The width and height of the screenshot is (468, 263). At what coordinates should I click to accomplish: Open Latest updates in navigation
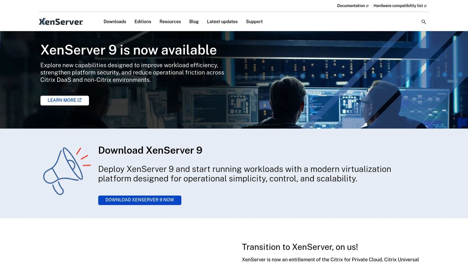pos(222,22)
